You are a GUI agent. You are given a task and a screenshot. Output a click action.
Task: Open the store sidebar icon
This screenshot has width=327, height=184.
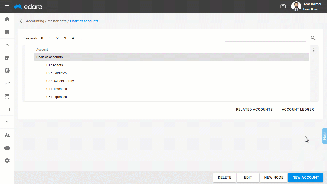tap(7, 58)
